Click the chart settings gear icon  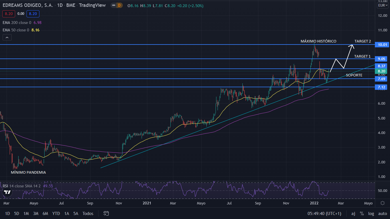pos(382,203)
